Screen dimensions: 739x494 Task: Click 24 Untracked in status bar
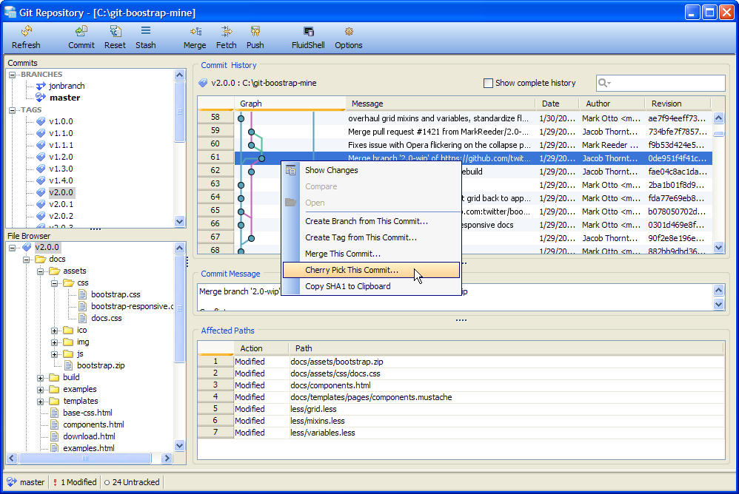coord(132,481)
